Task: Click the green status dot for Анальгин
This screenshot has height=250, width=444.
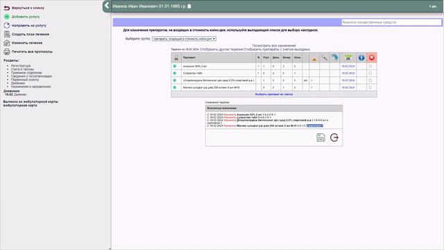Action: 175,66
